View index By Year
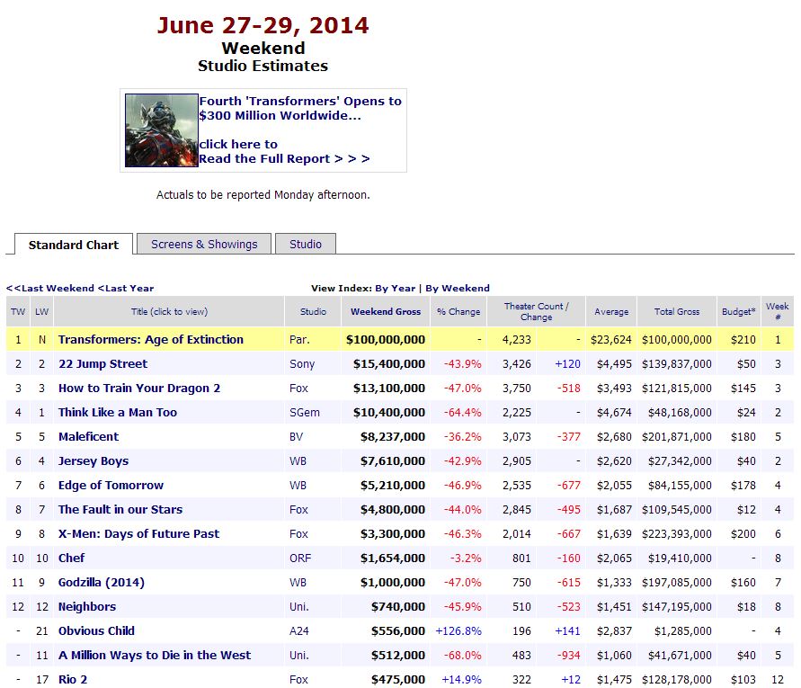 [395, 288]
